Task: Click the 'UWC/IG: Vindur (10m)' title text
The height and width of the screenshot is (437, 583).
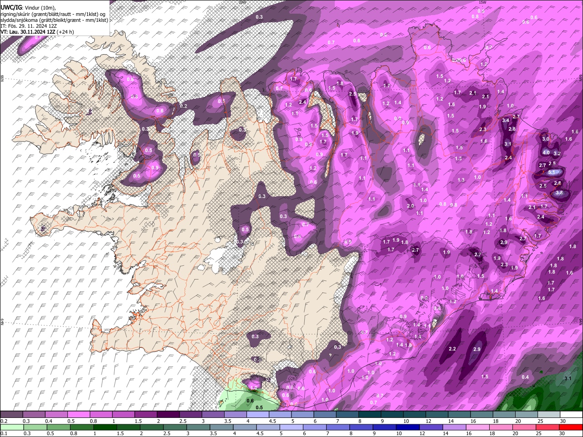Action: 28,8
